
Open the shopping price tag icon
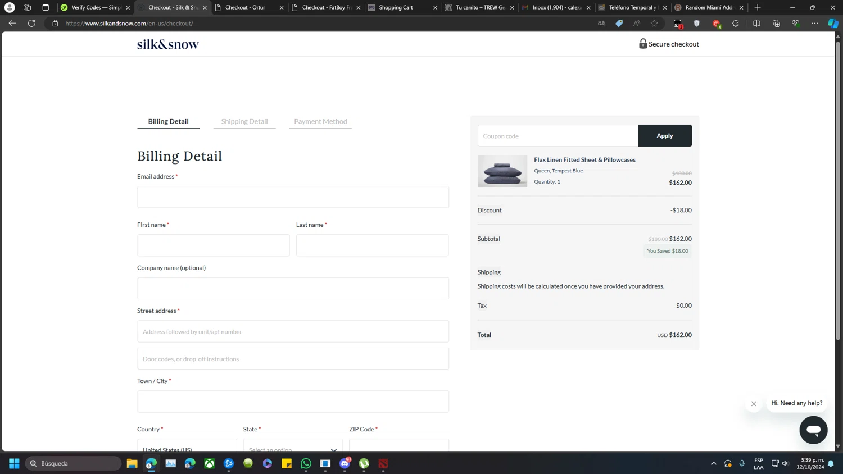click(x=619, y=24)
